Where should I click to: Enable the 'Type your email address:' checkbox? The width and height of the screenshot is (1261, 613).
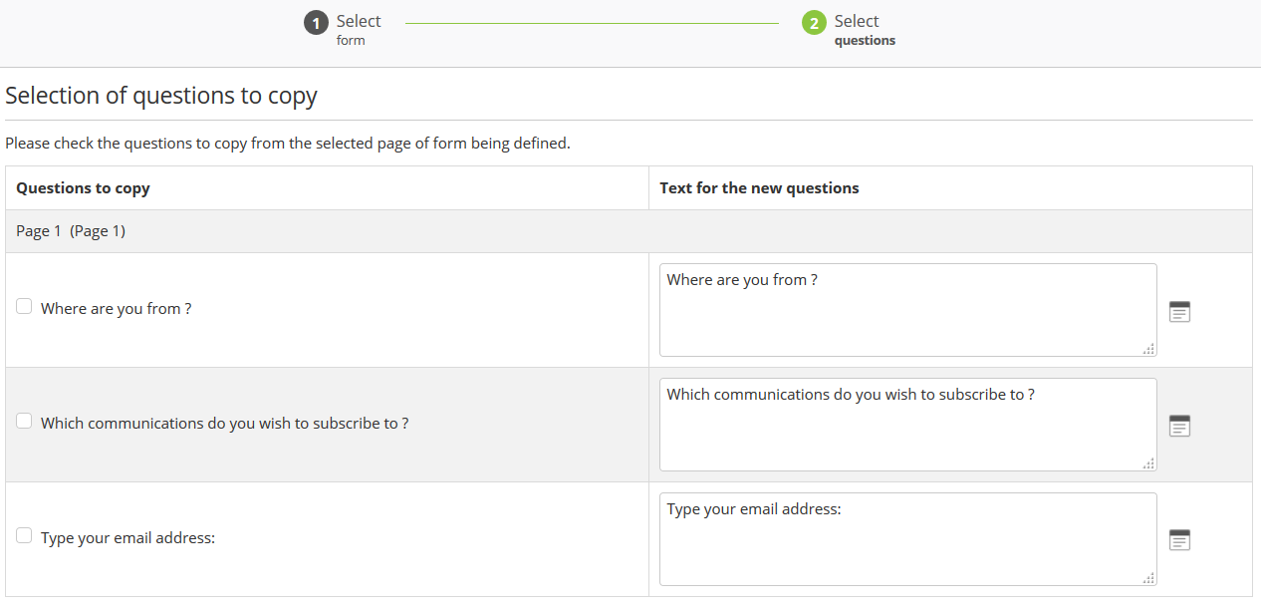[24, 536]
